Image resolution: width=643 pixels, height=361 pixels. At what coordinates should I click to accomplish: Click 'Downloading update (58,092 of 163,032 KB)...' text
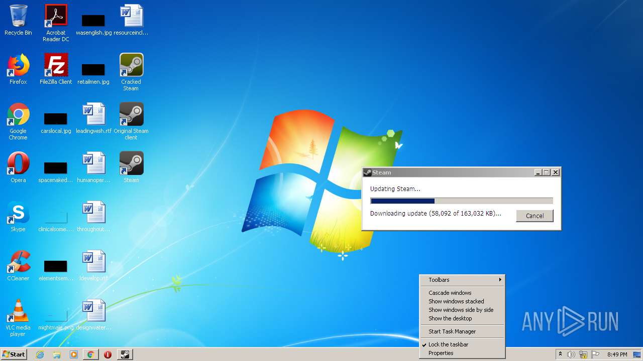coord(436,214)
